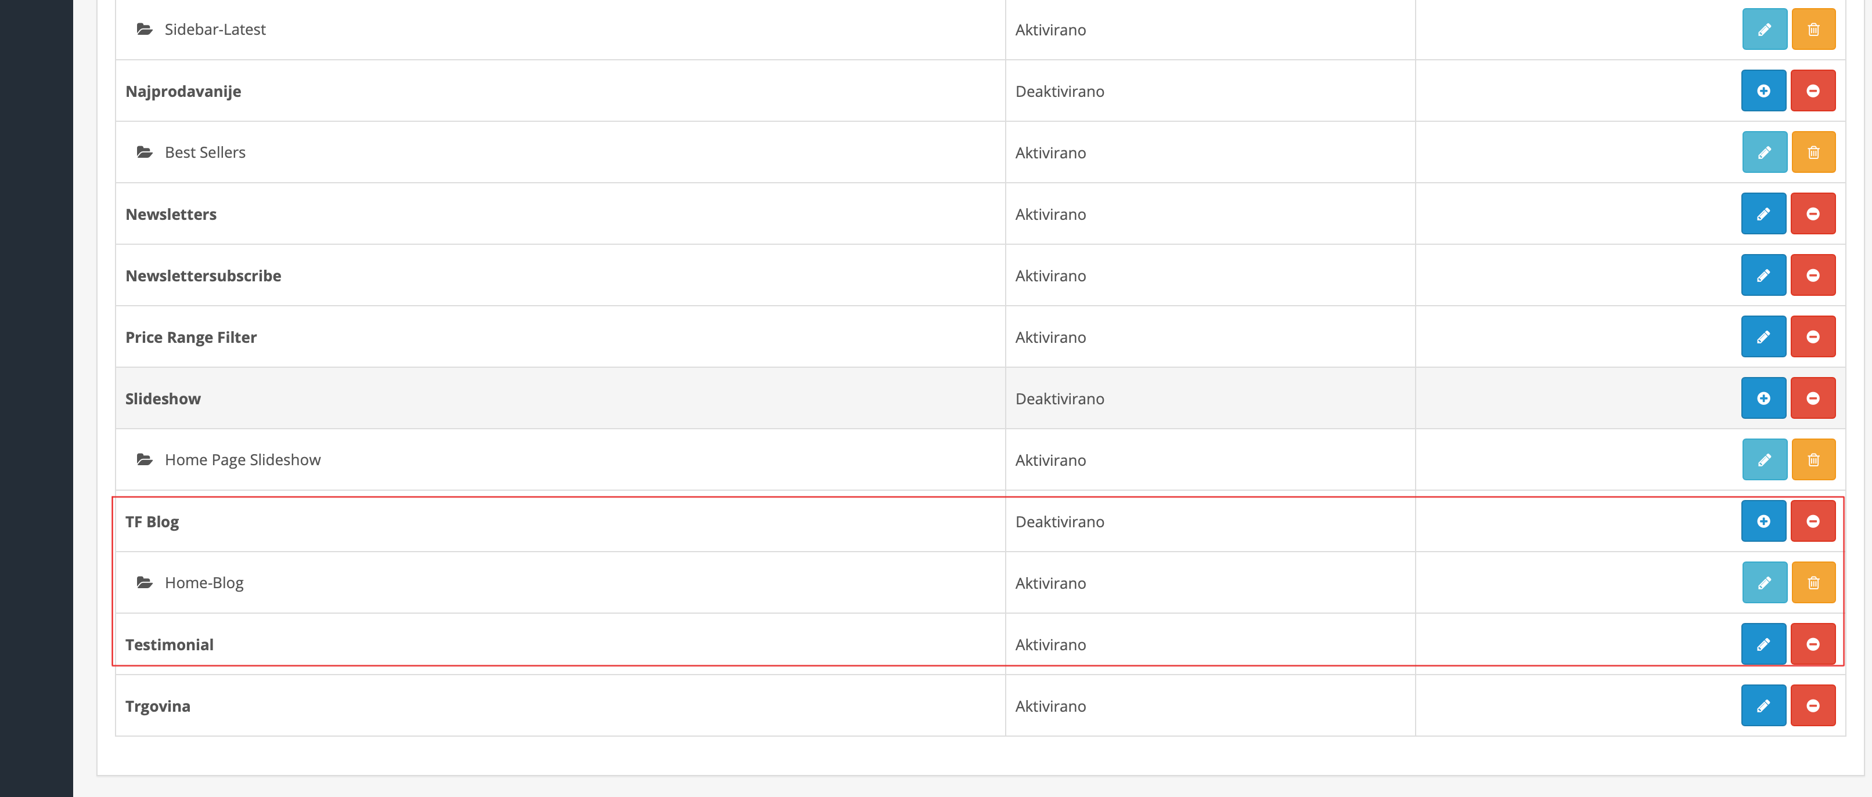Delete the Best Sellers module
The width and height of the screenshot is (1872, 797).
point(1813,152)
